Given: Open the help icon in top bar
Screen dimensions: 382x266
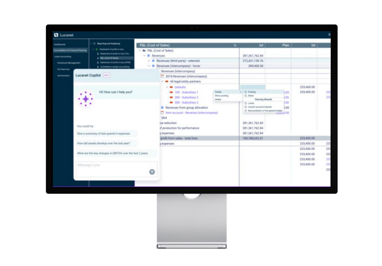Looking at the screenshot, I should pyautogui.click(x=329, y=35).
